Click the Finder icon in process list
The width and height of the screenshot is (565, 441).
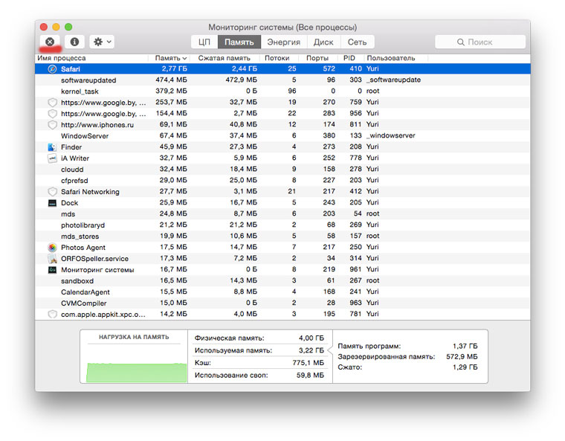52,147
